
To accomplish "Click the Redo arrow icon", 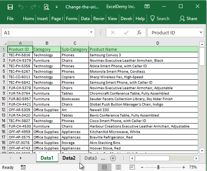I will pyautogui.click(x=34, y=7).
